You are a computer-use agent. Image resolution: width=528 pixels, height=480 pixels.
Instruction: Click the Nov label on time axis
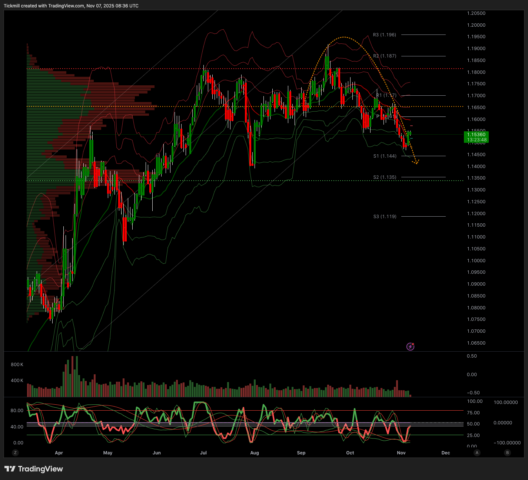(401, 453)
